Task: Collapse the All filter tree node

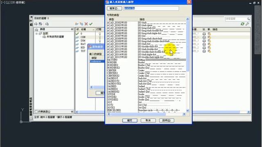Action: point(36,33)
